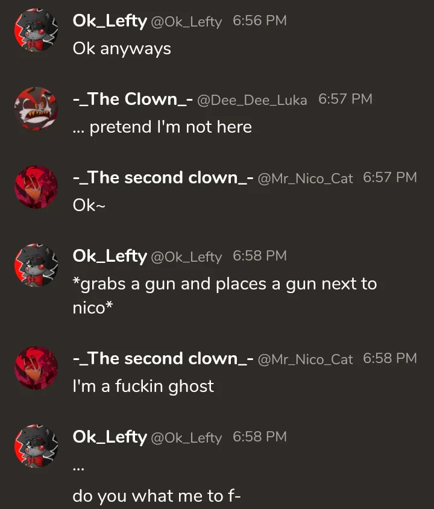Open Ok_Lefty display name on first message
Screen dimensions: 434x509
coord(110,21)
